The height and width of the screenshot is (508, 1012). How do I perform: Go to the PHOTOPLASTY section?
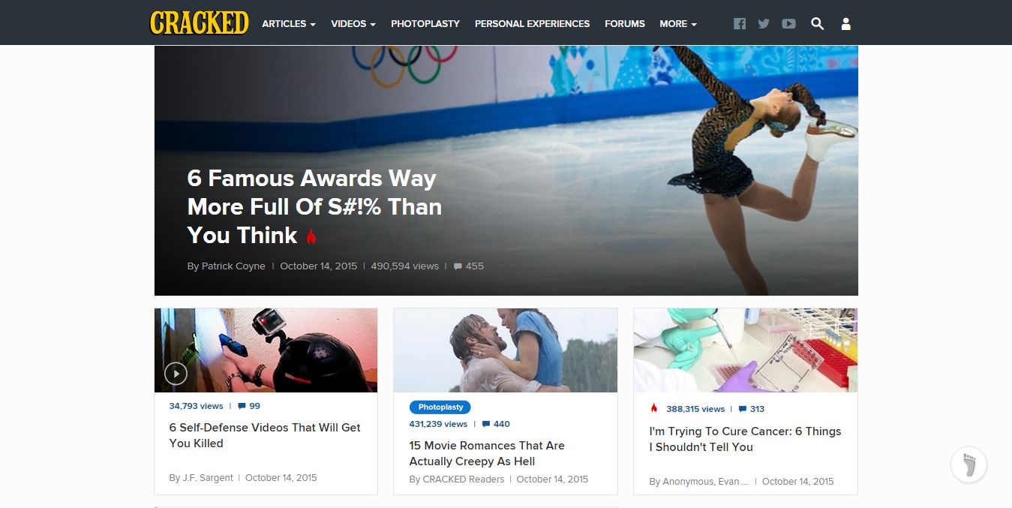tap(425, 23)
